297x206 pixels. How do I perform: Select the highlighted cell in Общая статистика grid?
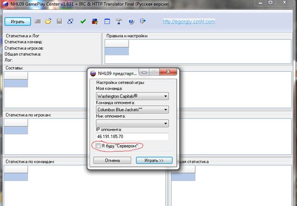(183, 177)
